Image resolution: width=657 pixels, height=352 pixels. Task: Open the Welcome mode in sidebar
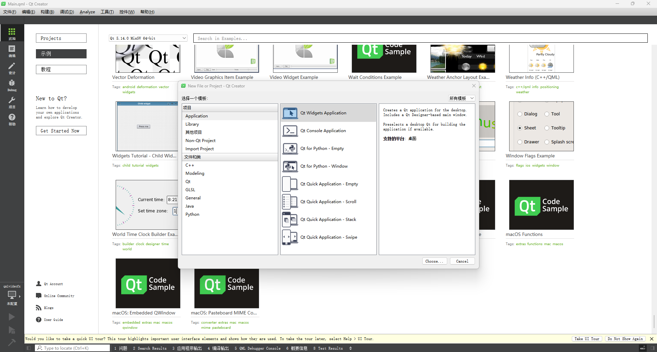click(x=12, y=33)
